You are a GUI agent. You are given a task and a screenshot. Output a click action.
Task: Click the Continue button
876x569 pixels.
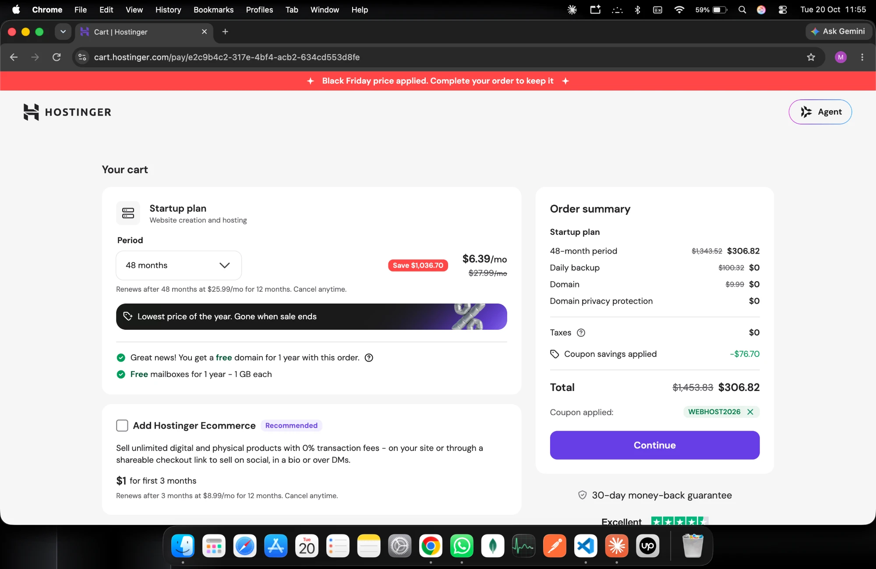tap(654, 445)
